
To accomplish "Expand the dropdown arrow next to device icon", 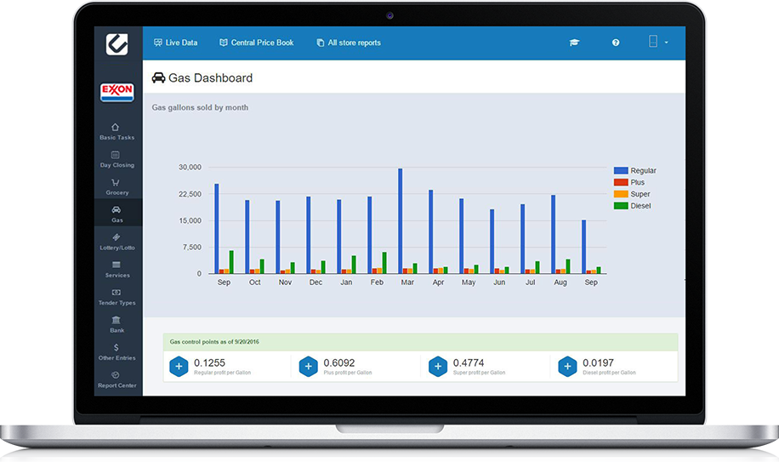I will 666,43.
